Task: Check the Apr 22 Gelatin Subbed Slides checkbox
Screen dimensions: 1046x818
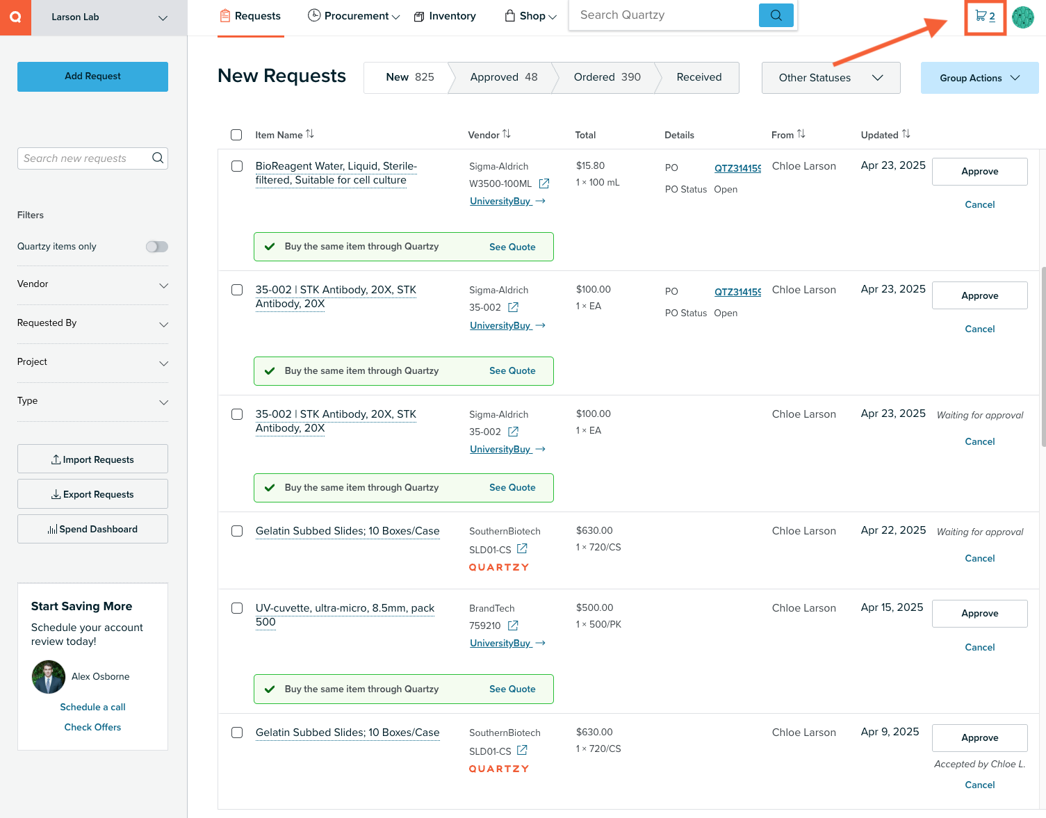Action: (x=237, y=531)
